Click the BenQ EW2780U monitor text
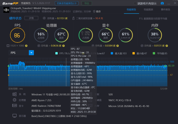This screenshot has width=178, height=124. 59,116
